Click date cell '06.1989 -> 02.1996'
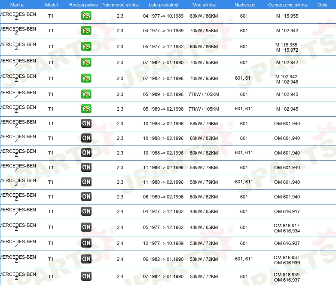This screenshot has height=285, width=336. click(x=163, y=197)
